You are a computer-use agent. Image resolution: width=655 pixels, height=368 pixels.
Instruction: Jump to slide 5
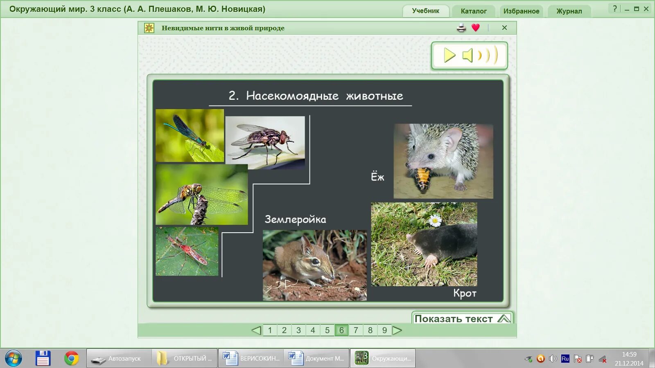coord(327,330)
